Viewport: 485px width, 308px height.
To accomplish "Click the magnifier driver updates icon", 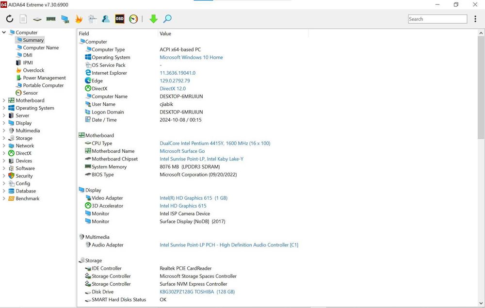I will [x=167, y=19].
